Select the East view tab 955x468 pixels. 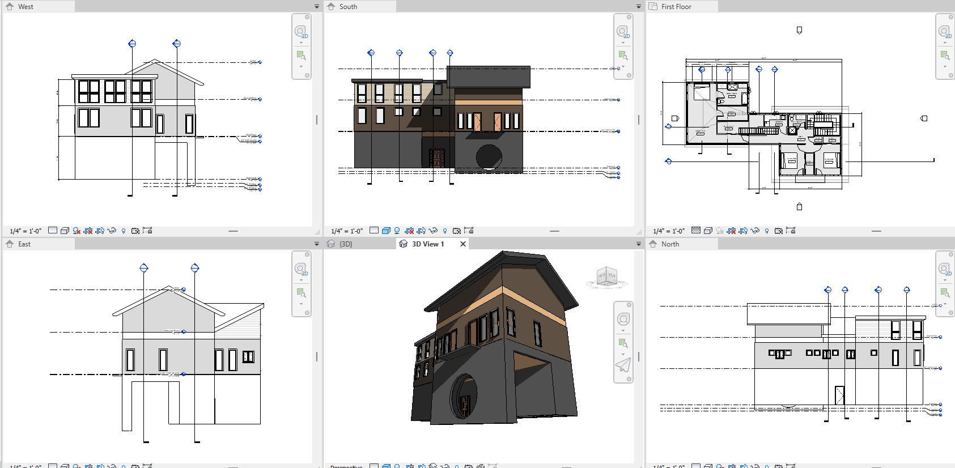[39, 244]
